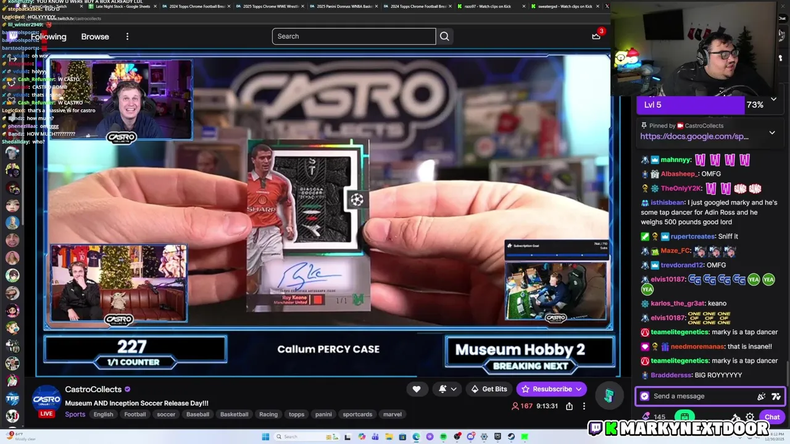The image size is (790, 444).
Task: Open the pinned docs.google.com link
Action: [x=694, y=136]
